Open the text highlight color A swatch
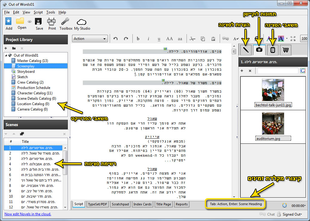The image size is (310, 221). (281, 39)
